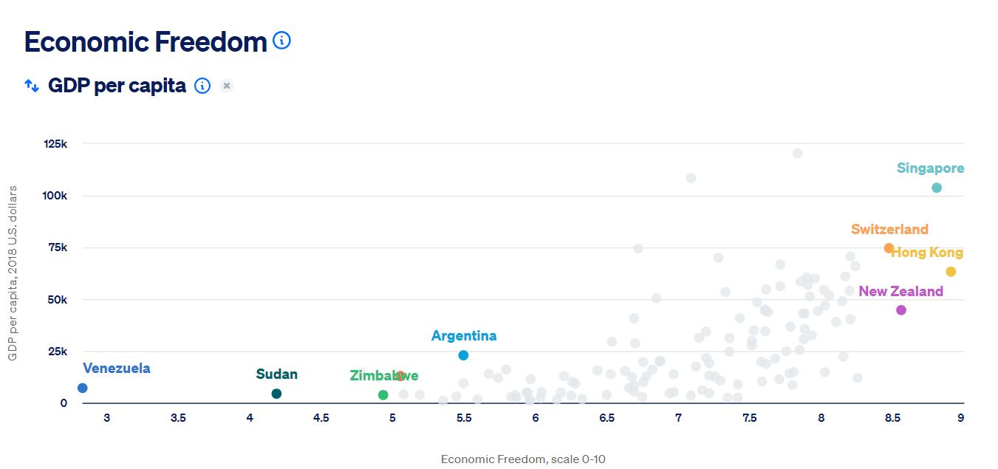Click the Switzerland orange data point
998x469 pixels.
pyautogui.click(x=889, y=248)
